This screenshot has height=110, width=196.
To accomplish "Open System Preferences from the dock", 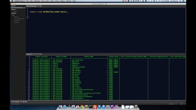I will [x=108, y=107].
